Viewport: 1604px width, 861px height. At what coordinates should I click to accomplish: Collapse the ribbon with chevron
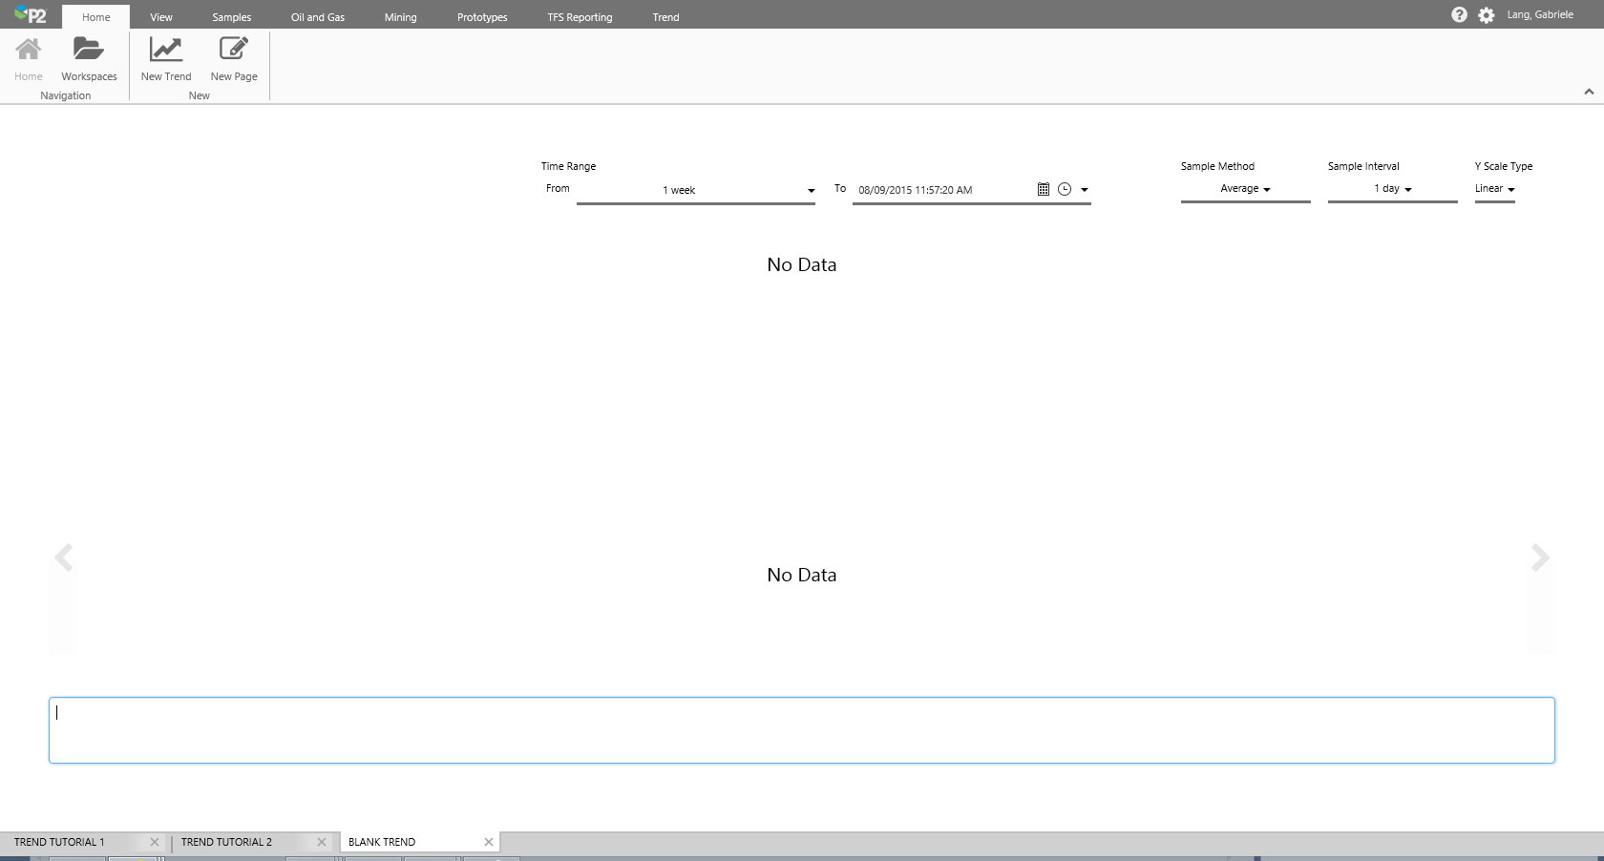tap(1589, 92)
